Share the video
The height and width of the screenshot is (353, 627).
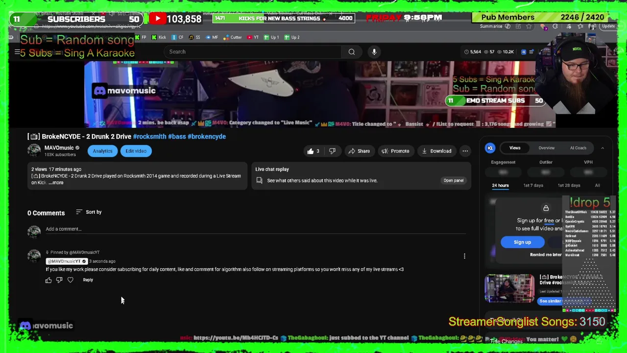tap(359, 151)
